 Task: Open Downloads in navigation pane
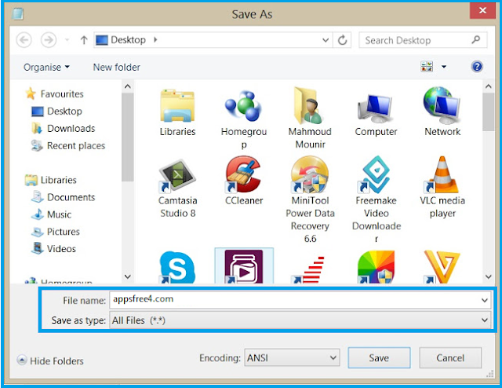pyautogui.click(x=64, y=128)
